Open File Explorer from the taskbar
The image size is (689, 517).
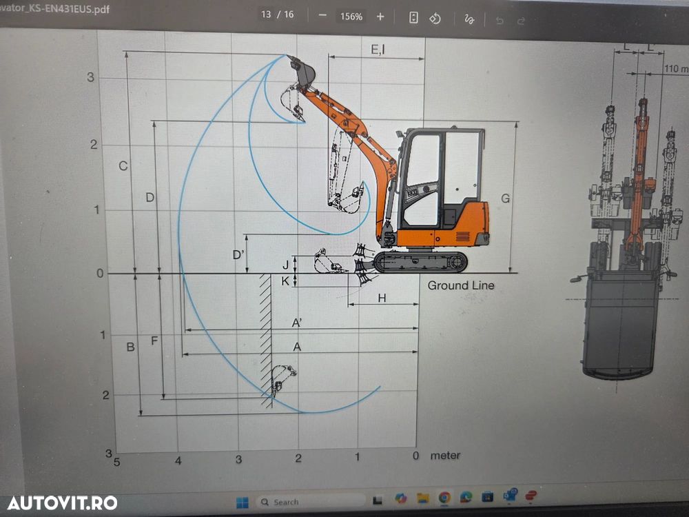423,498
